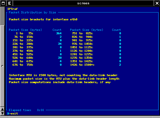Click the left Packet Size (bytes) header
160x118 pixels.
click(25, 30)
